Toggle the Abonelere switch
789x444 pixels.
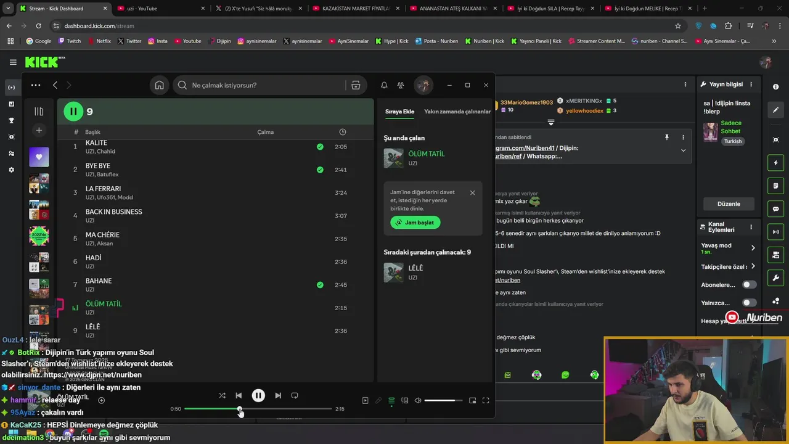coord(749,285)
